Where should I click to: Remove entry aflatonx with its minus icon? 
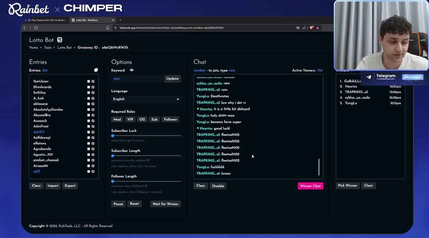click(89, 143)
